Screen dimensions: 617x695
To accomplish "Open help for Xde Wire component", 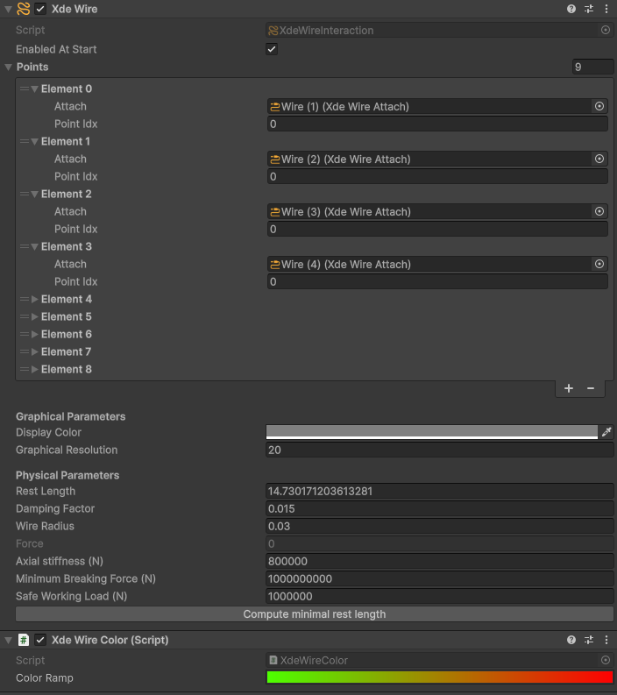I will (571, 9).
